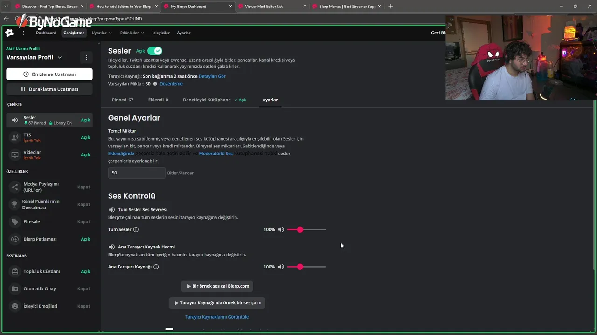Toggle İzleyici Emojileri Kapat status

pyautogui.click(x=84, y=306)
